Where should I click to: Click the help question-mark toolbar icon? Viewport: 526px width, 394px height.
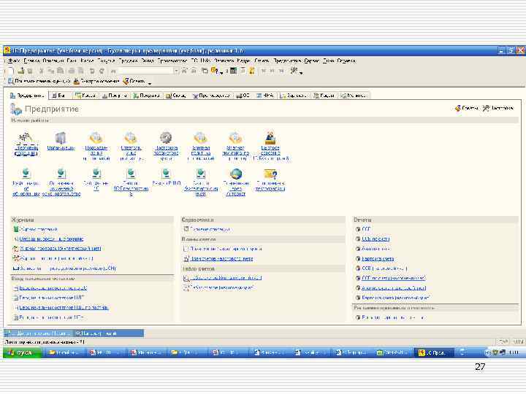click(214, 71)
